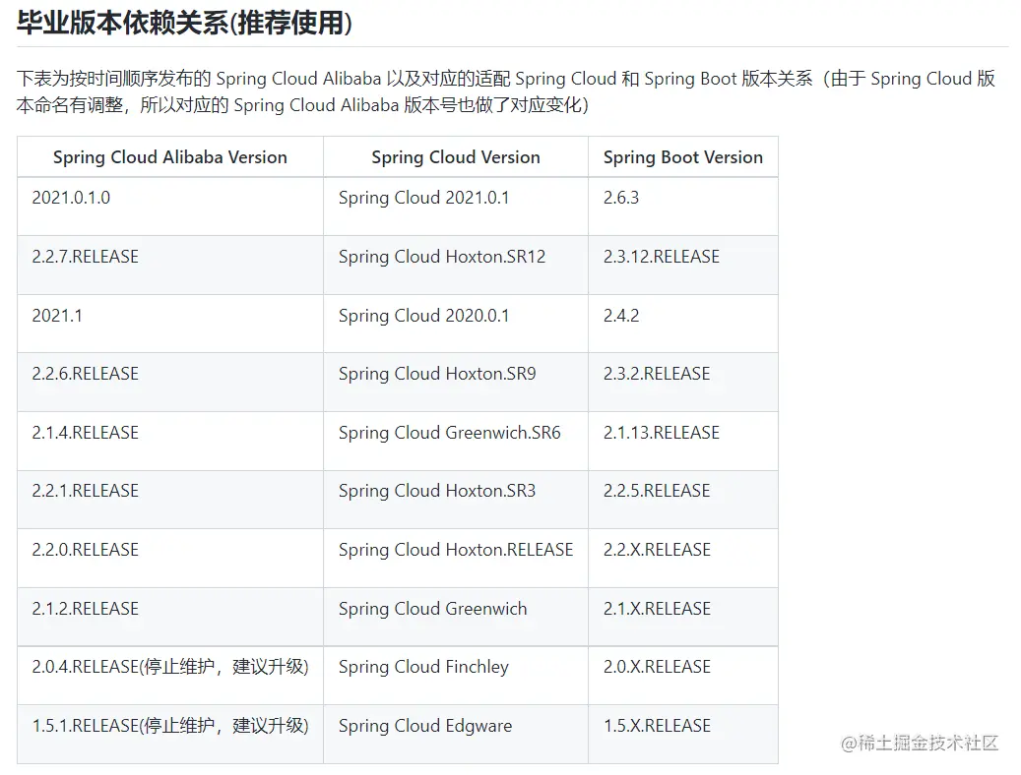
Task: Click the paragraph starting 下表为按时间顺序发布的
Action: (506, 91)
